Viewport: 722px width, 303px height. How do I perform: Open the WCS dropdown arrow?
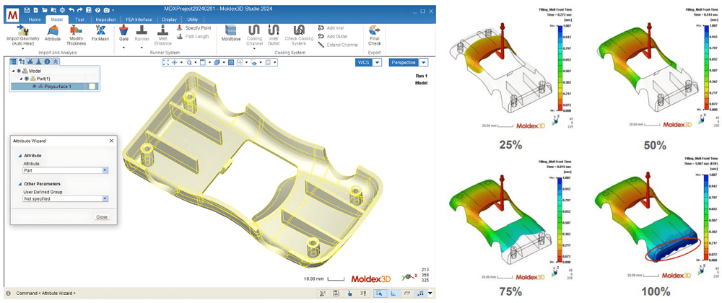click(377, 63)
